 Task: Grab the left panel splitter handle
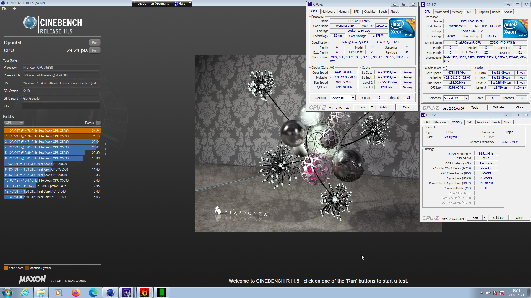pos(106,149)
